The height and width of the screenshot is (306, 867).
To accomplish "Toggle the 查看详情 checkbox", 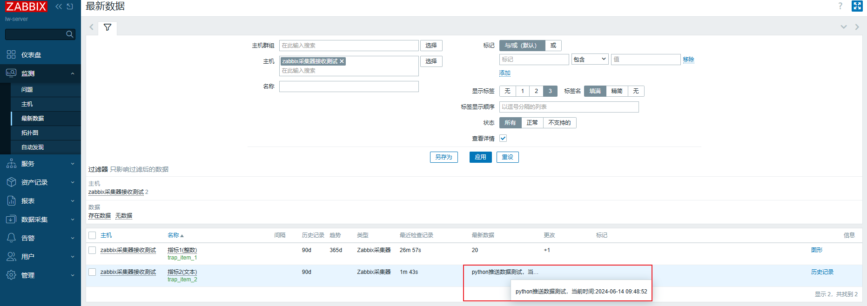I will click(503, 138).
